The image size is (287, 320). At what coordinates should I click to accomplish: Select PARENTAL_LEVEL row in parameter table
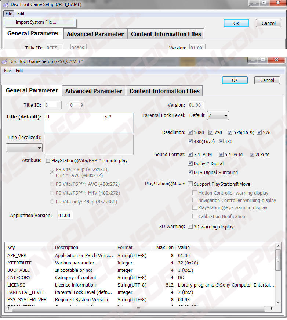pyautogui.click(x=140, y=292)
